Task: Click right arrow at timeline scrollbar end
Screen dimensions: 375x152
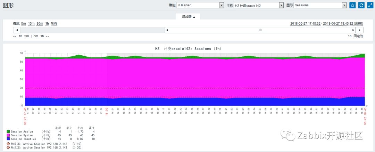Action: [x=359, y=30]
